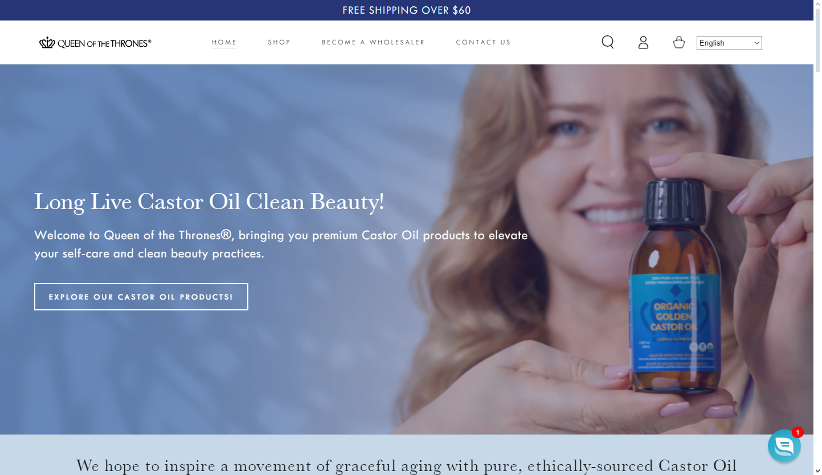Open the Contact Us link
The width and height of the screenshot is (822, 475).
pos(483,42)
